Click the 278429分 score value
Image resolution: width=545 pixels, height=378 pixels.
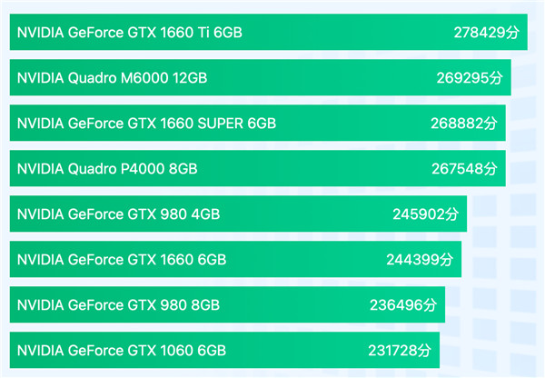(486, 33)
